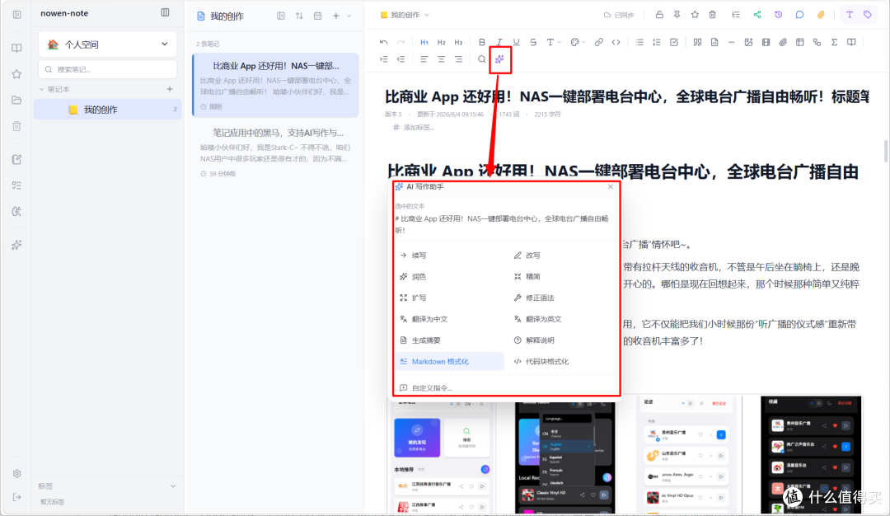Click inside the 搜索笔记 search field
Viewport: 890px width, 516px height.
107,69
